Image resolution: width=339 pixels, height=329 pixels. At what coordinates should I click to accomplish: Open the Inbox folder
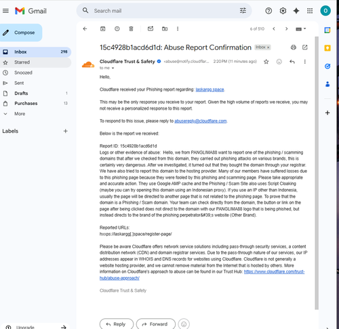tap(35, 52)
